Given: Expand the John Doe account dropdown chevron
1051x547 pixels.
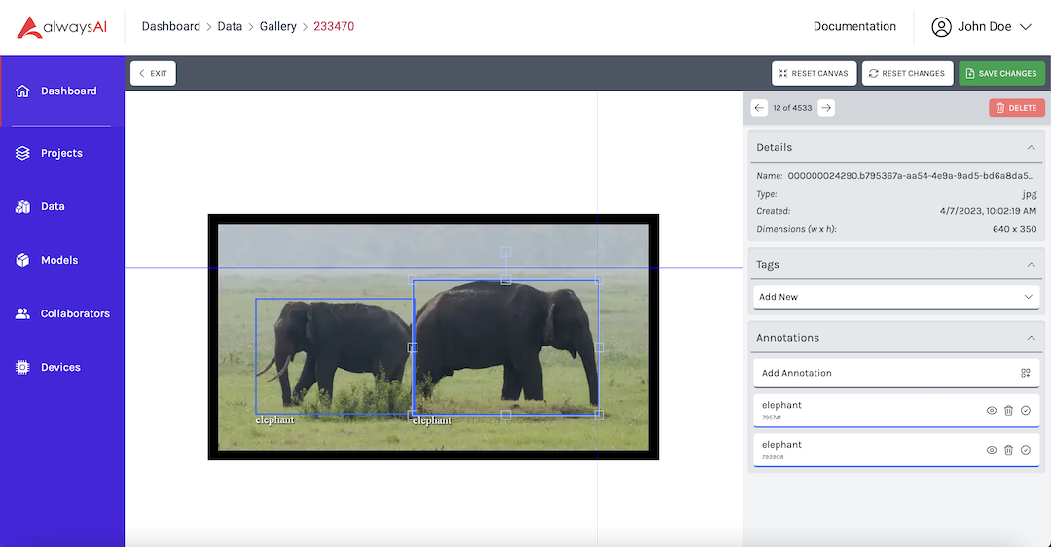Looking at the screenshot, I should (x=1025, y=27).
